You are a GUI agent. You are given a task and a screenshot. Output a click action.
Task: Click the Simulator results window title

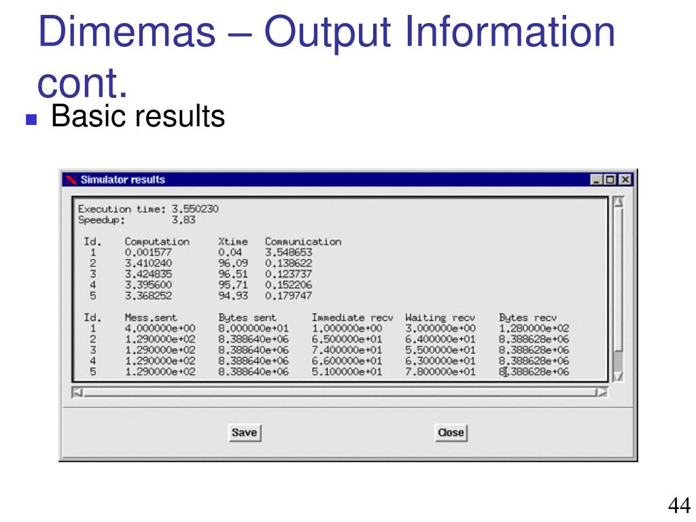123,179
